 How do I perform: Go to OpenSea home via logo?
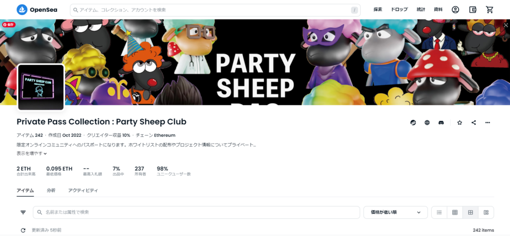[x=37, y=10]
